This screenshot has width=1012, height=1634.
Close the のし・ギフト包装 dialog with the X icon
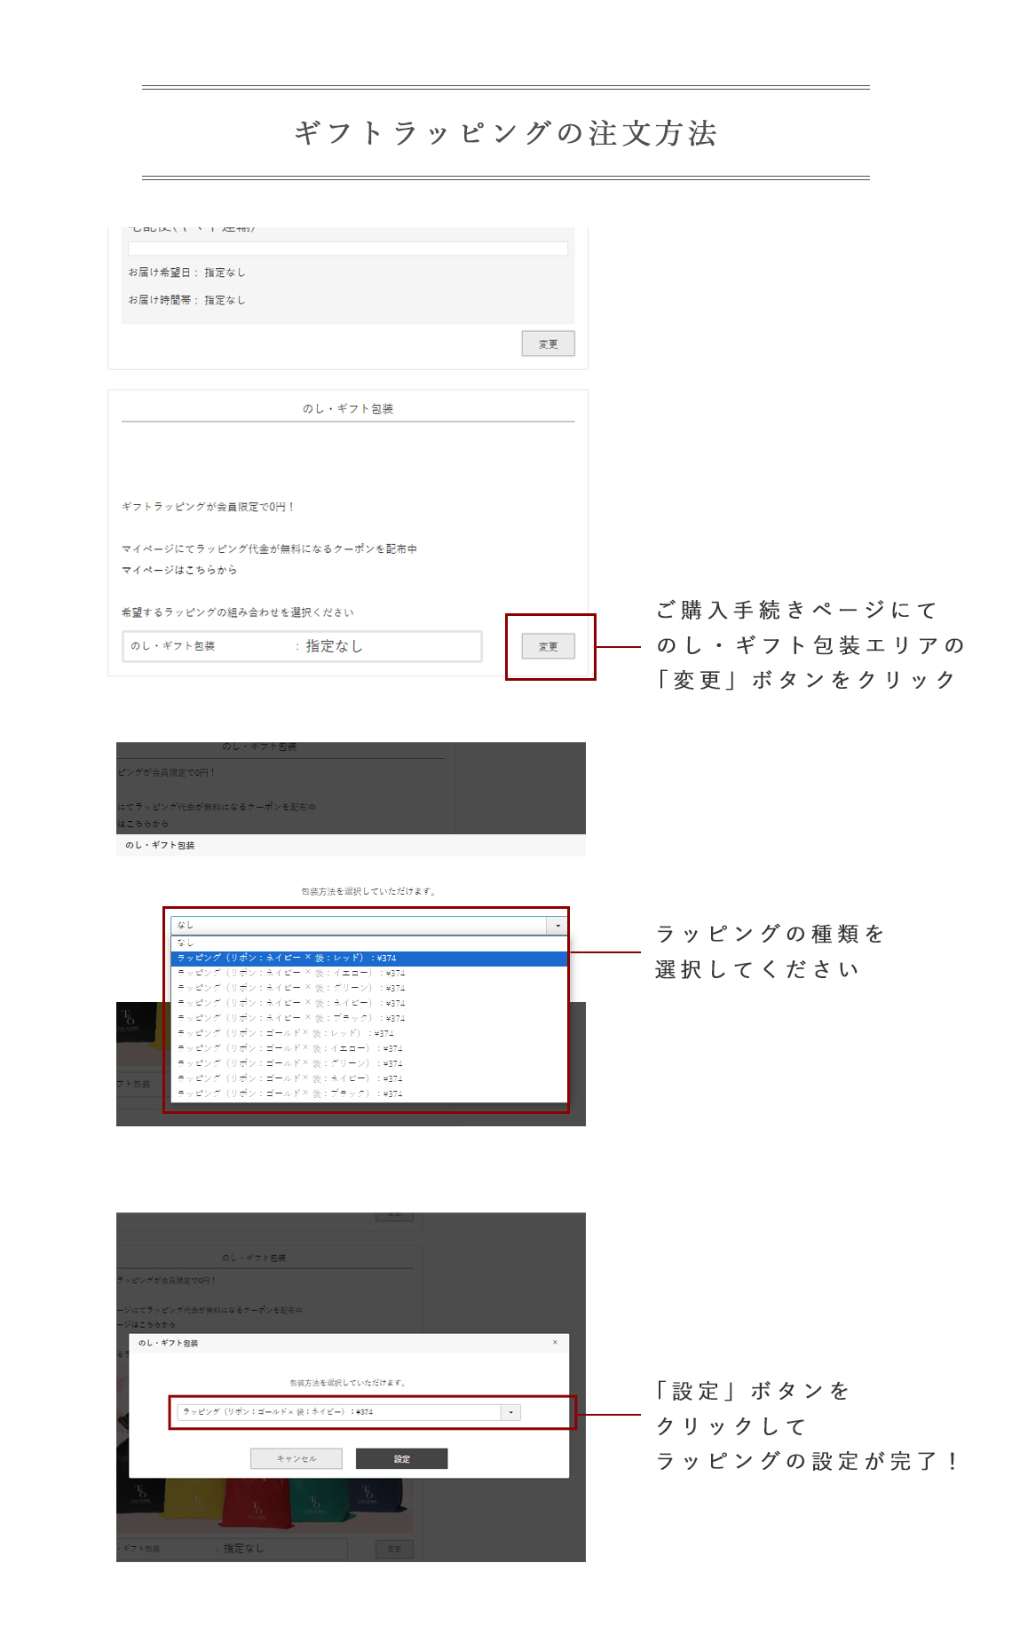pos(555,1342)
